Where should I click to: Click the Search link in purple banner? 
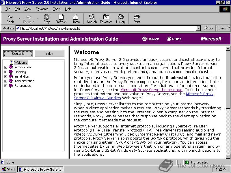point(151,39)
